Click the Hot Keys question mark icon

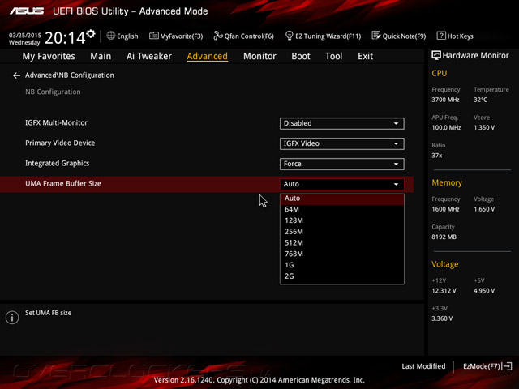coord(441,36)
